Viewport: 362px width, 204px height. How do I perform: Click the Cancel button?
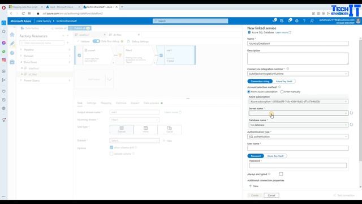271,195
